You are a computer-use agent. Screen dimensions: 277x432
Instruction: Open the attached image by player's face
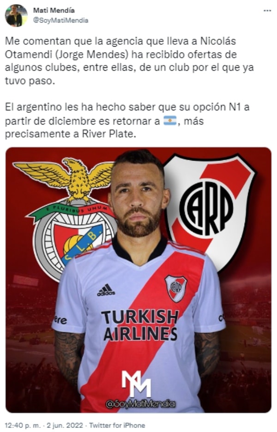tap(138, 194)
